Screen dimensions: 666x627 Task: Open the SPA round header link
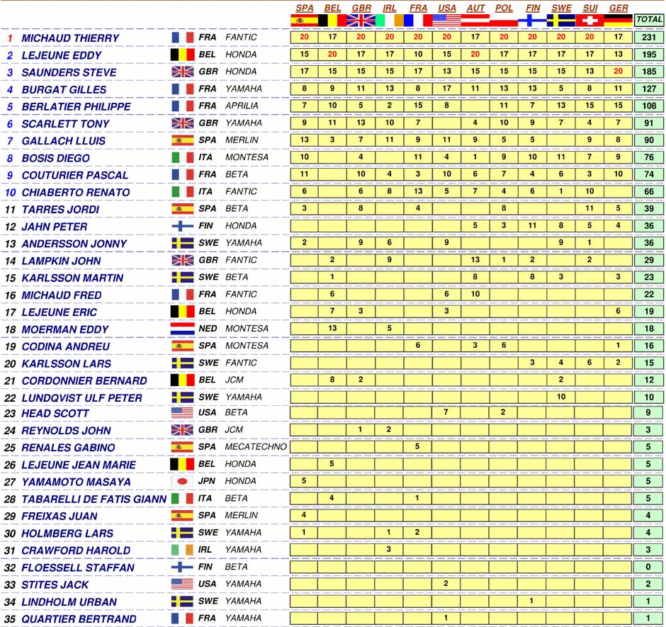(305, 8)
